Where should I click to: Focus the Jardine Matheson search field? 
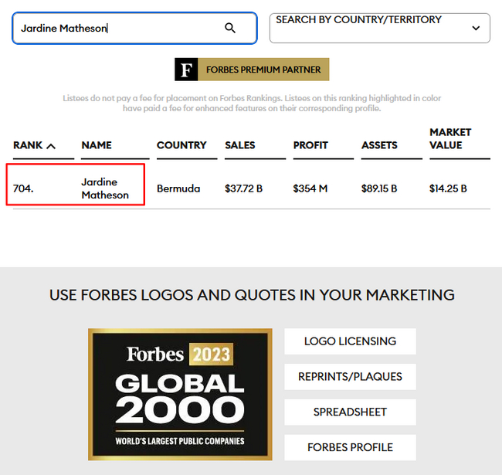click(x=134, y=28)
